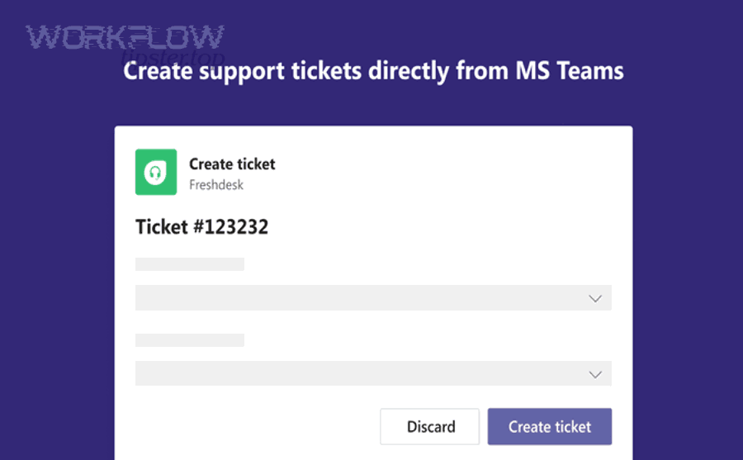Click the "Ticket #123232" heading

pyautogui.click(x=202, y=227)
